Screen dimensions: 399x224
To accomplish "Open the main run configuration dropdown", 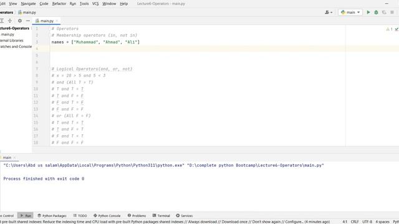I will pos(350,12).
